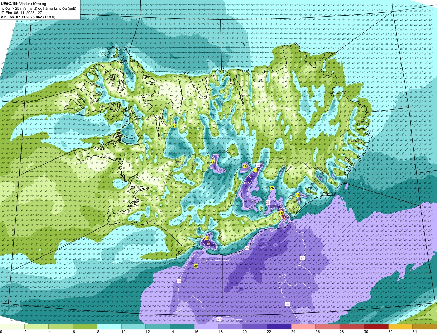Click the legend value 34
This screenshot has height=334, width=437.
pyautogui.click(x=414, y=332)
